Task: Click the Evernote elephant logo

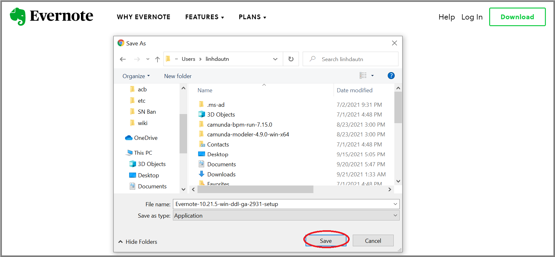Action: [x=18, y=16]
